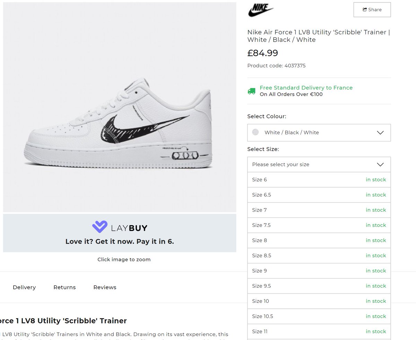416x340 pixels.
Task: Collapse the size dropdown chevron arrow
Action: [x=380, y=164]
